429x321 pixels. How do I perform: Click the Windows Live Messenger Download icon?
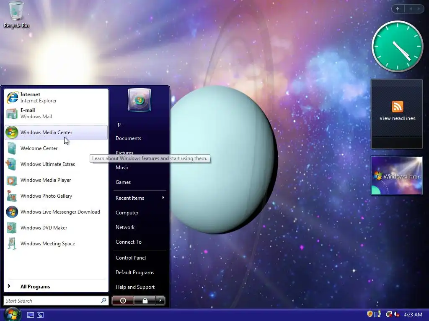[12, 212]
